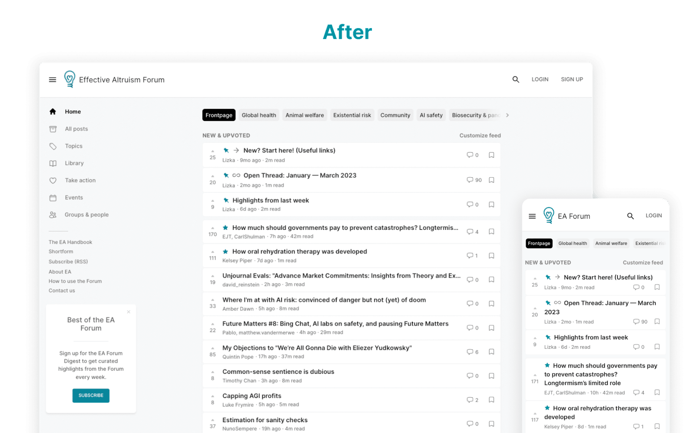The width and height of the screenshot is (695, 433).
Task: Open Subscribe (RSS) link
Action: pos(68,261)
